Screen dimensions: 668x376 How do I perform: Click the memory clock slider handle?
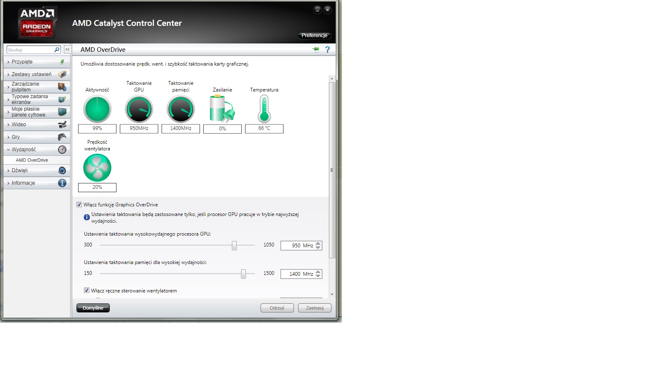tap(243, 274)
